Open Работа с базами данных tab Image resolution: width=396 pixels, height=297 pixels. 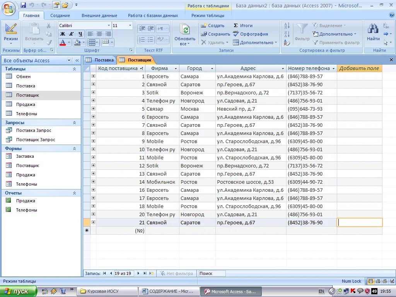(153, 15)
